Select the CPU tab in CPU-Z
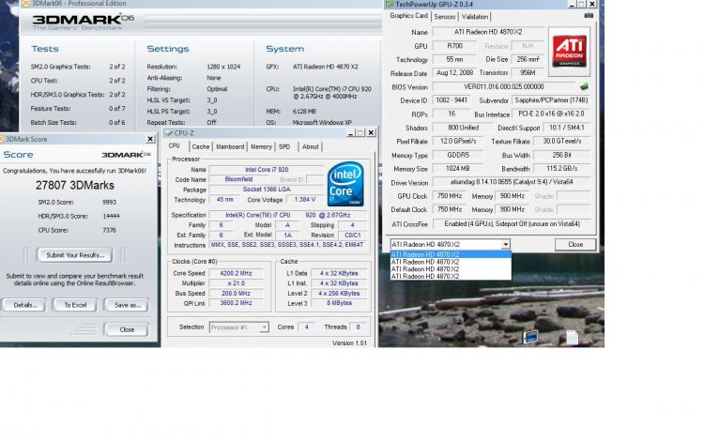 pos(175,145)
